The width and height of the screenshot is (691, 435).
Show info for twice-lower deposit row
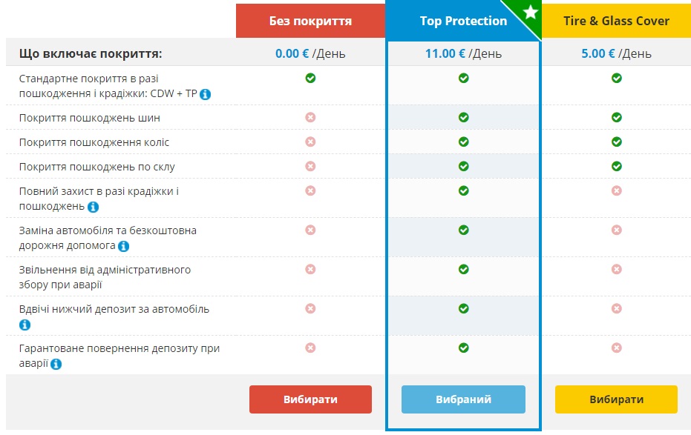(x=24, y=325)
